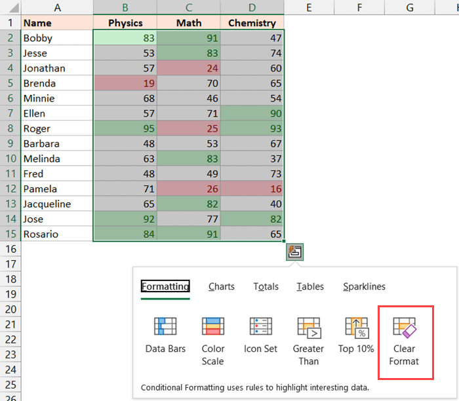This screenshot has height=401, width=459.
Task: Select the Minnie name cell
Action: click(57, 98)
